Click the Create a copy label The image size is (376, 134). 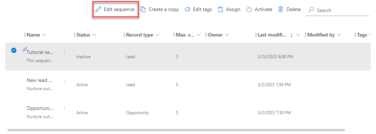[x=163, y=9]
